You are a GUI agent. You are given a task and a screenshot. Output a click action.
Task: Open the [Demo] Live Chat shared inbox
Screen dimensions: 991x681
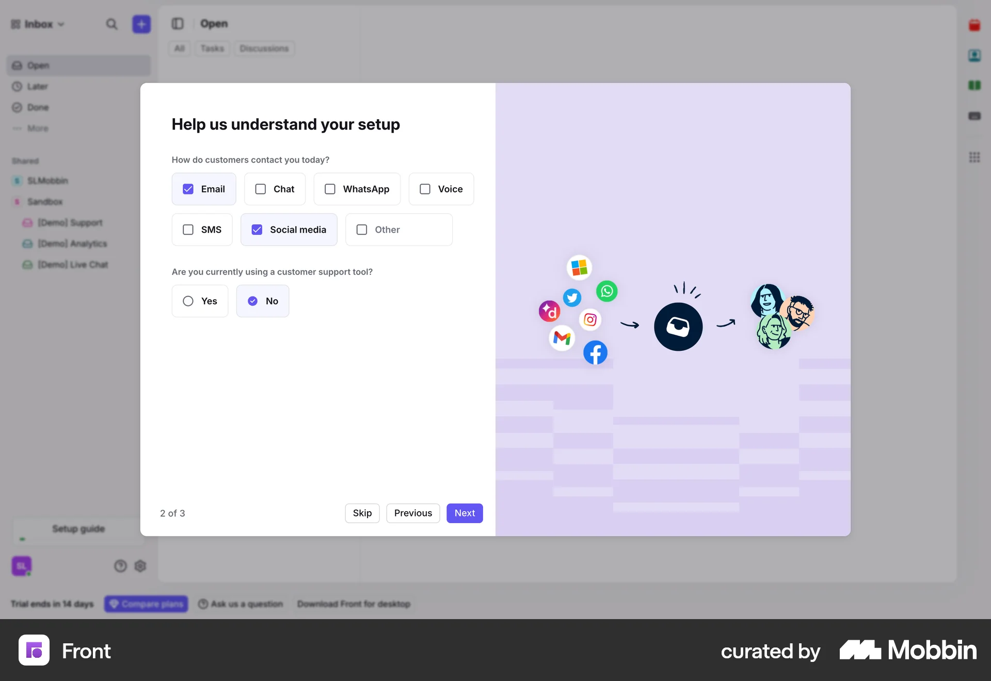coord(72,264)
